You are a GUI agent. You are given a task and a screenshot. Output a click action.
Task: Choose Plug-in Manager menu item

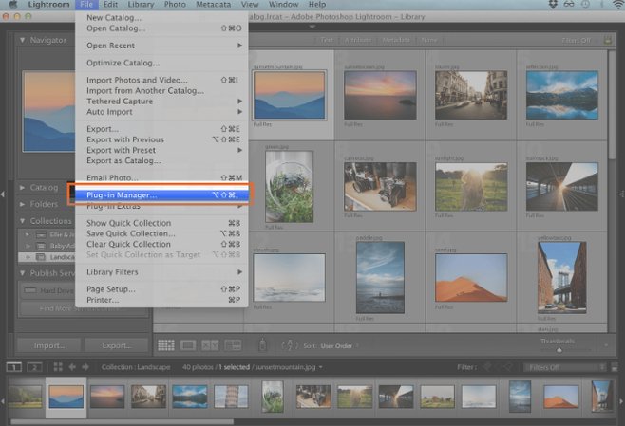[x=161, y=195]
